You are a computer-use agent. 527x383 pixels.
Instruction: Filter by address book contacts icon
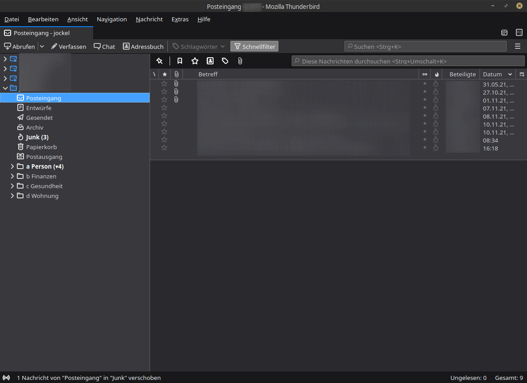pos(210,61)
